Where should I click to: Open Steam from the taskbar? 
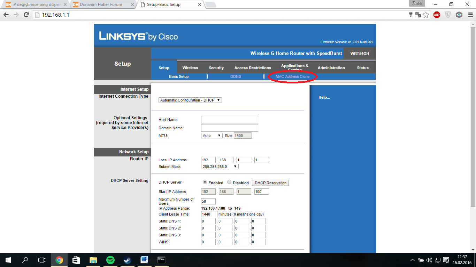pos(127,260)
